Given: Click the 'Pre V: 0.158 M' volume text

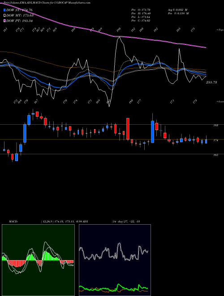Looking at the screenshot, I should pyautogui.click(x=178, y=13).
